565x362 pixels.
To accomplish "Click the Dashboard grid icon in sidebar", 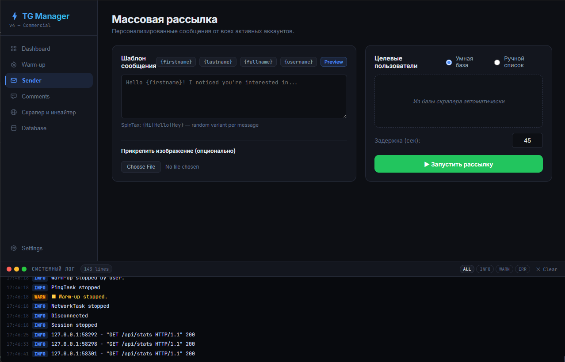I will coord(14,49).
